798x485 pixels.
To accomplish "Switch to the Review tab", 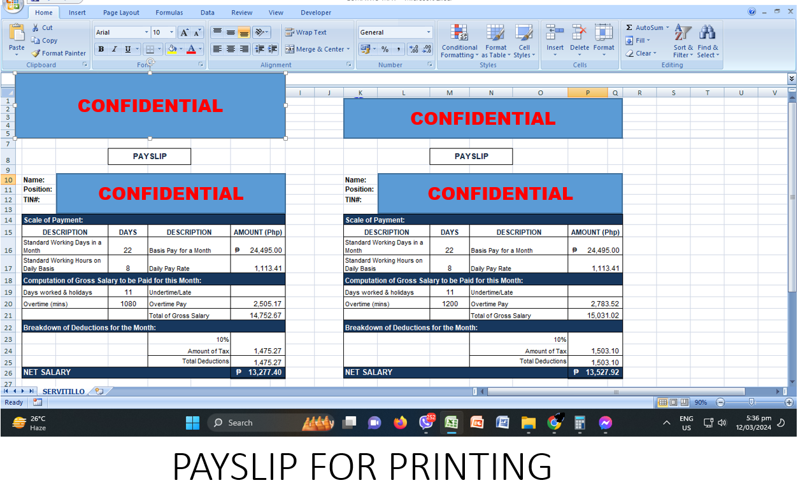I will 242,13.
